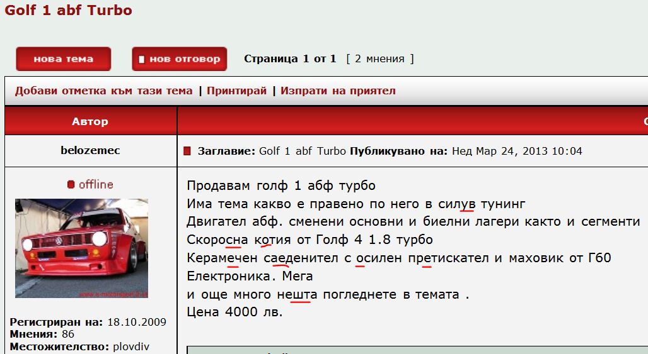648x354 pixels.
Task: Click the Принтирай link
Action: coord(236,91)
